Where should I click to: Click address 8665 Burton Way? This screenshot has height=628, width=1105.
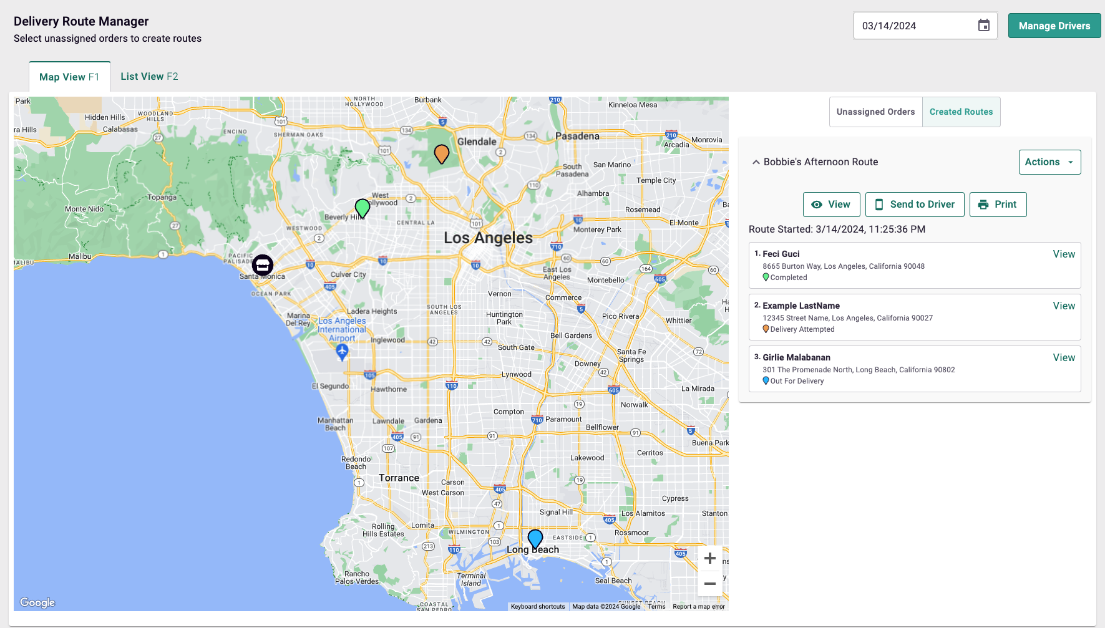coord(844,266)
